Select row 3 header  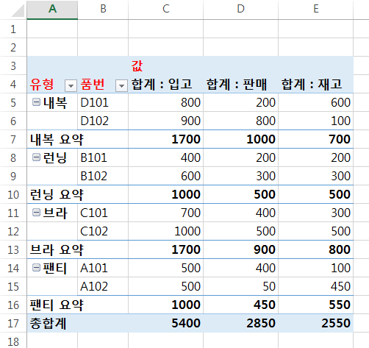(13, 65)
